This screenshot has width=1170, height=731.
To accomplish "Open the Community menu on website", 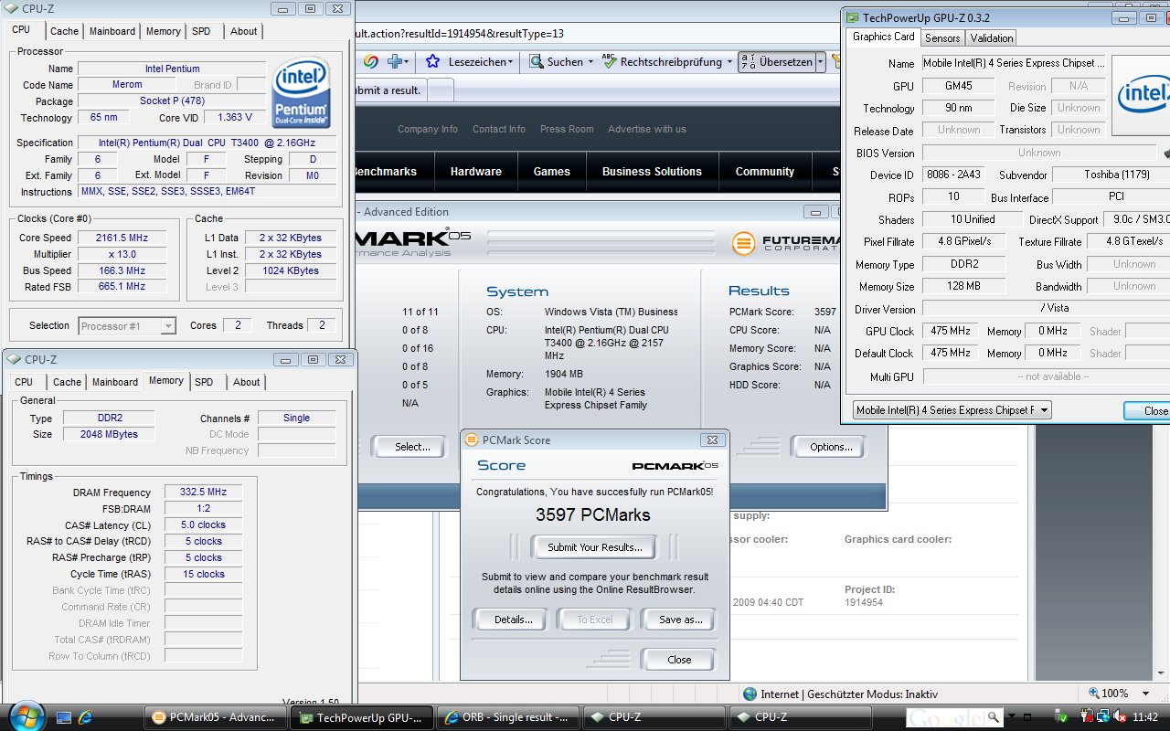I will tap(765, 172).
